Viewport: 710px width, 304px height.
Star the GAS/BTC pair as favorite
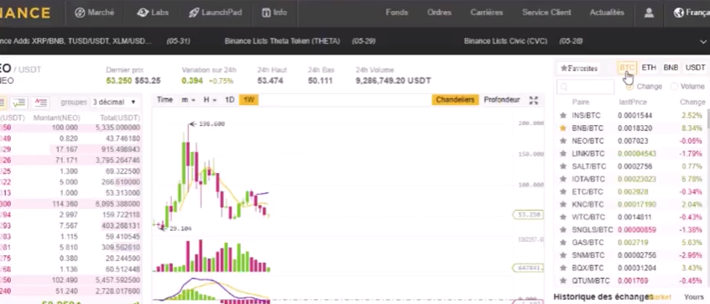pyautogui.click(x=563, y=243)
